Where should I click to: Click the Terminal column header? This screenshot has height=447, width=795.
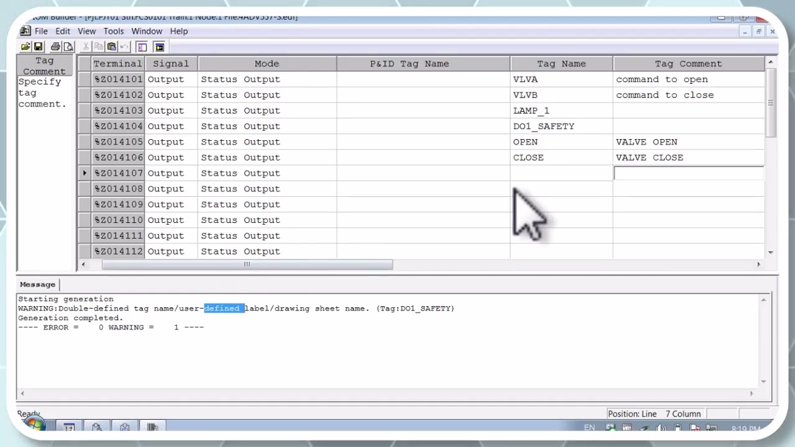[118, 63]
